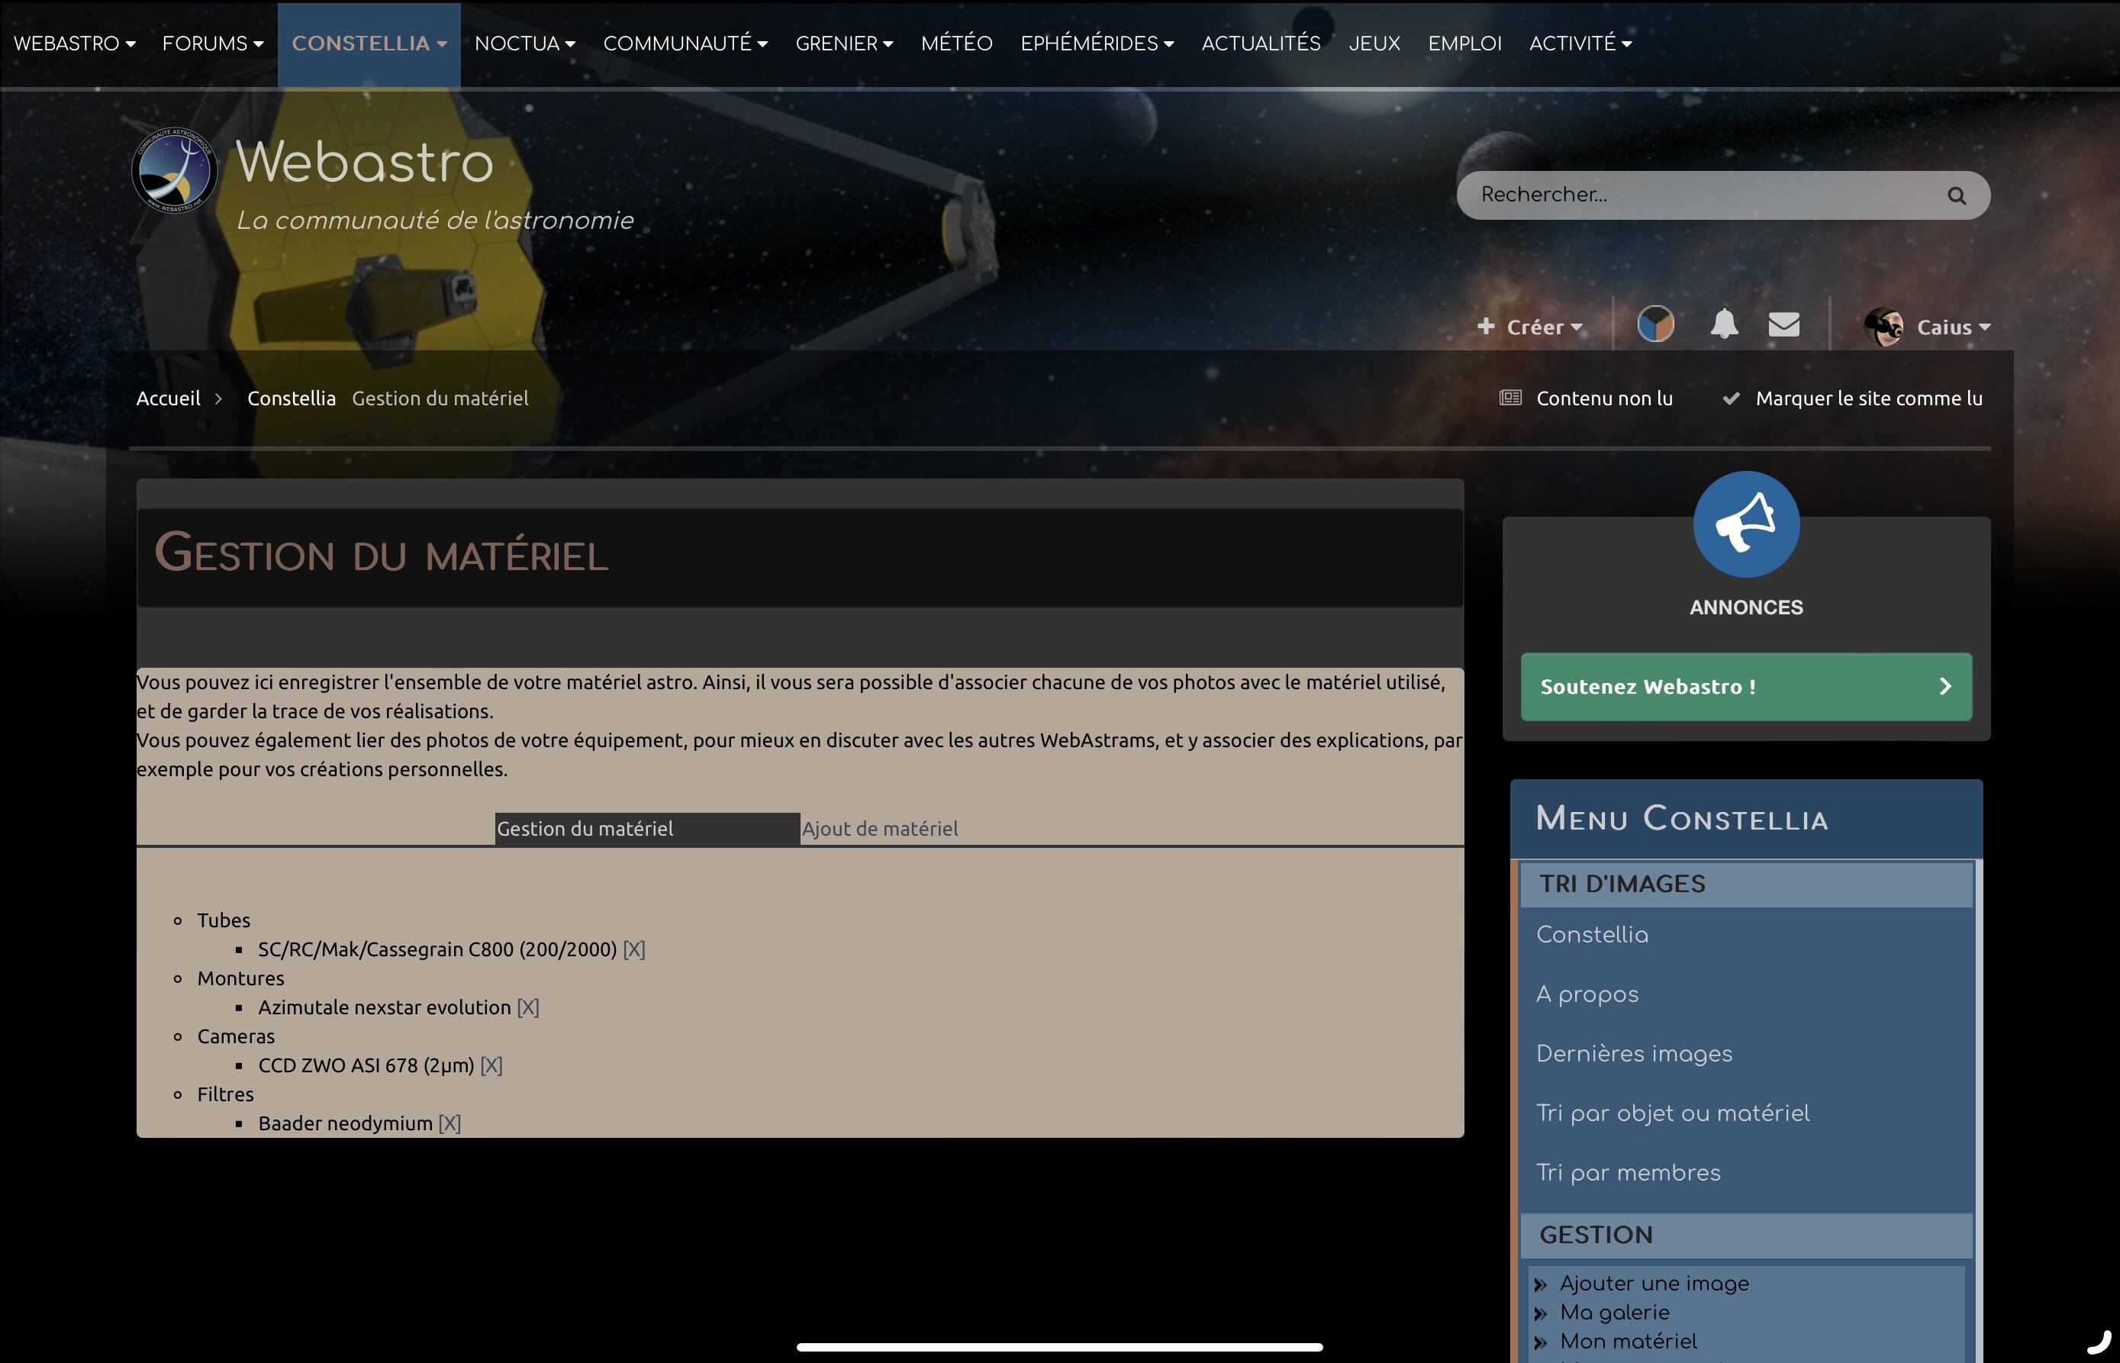Click Soutenez Webastro ! button
This screenshot has height=1363, width=2120.
click(x=1746, y=687)
